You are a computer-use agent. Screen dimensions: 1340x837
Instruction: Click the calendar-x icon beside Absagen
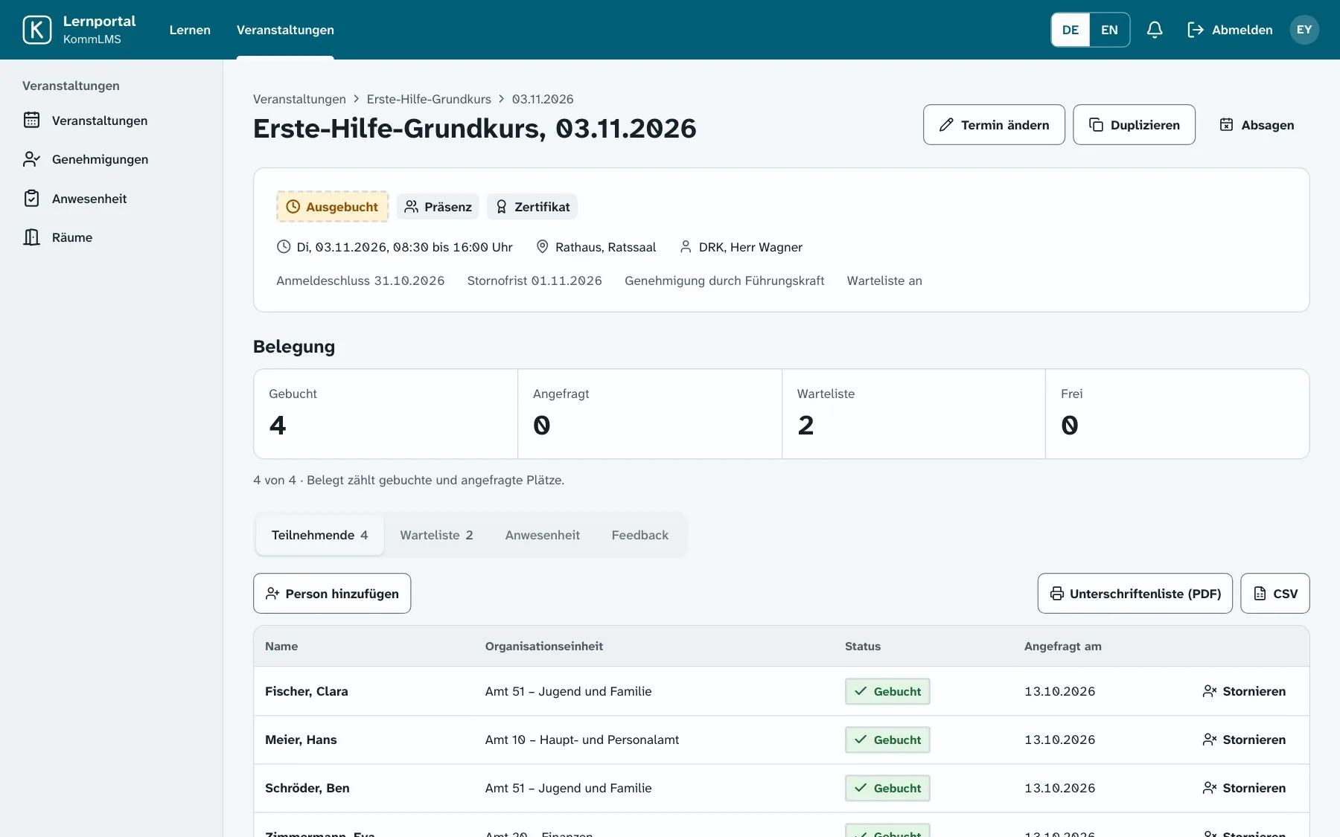1226,125
